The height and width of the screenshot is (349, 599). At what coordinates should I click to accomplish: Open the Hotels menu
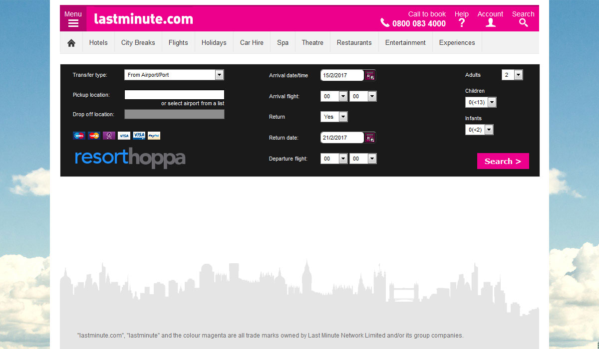pos(98,43)
